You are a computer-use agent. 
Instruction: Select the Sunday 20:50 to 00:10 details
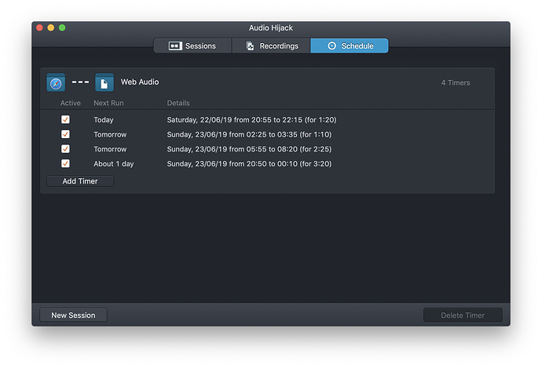(249, 164)
